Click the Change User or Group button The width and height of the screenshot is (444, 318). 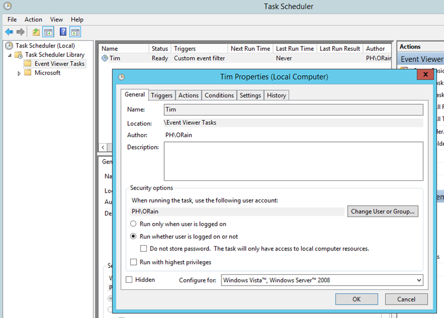click(382, 212)
